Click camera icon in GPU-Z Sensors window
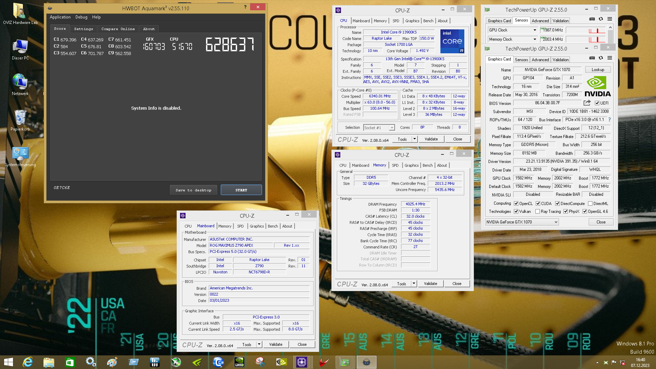Image resolution: width=656 pixels, height=369 pixels. (x=592, y=19)
